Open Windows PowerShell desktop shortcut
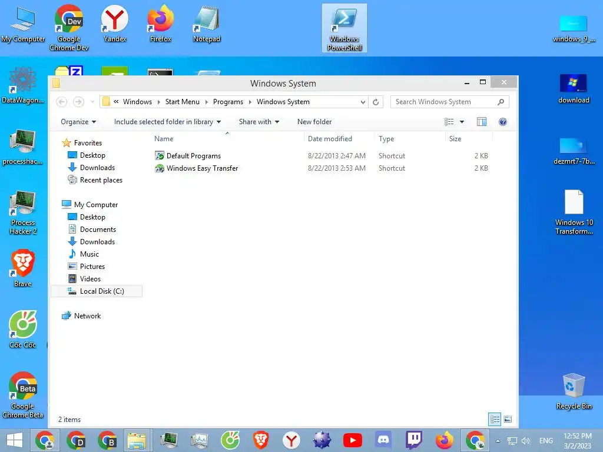This screenshot has width=603, height=452. [x=344, y=28]
